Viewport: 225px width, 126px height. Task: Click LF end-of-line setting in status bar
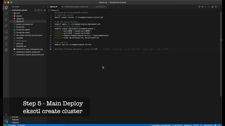pos(201,125)
